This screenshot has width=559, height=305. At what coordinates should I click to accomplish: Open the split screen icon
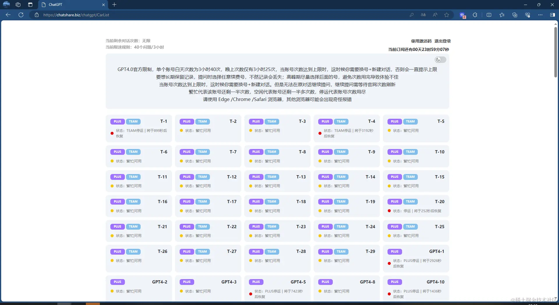489,15
